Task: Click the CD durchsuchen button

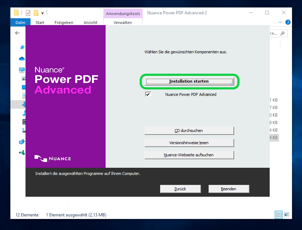Action: coord(189,131)
